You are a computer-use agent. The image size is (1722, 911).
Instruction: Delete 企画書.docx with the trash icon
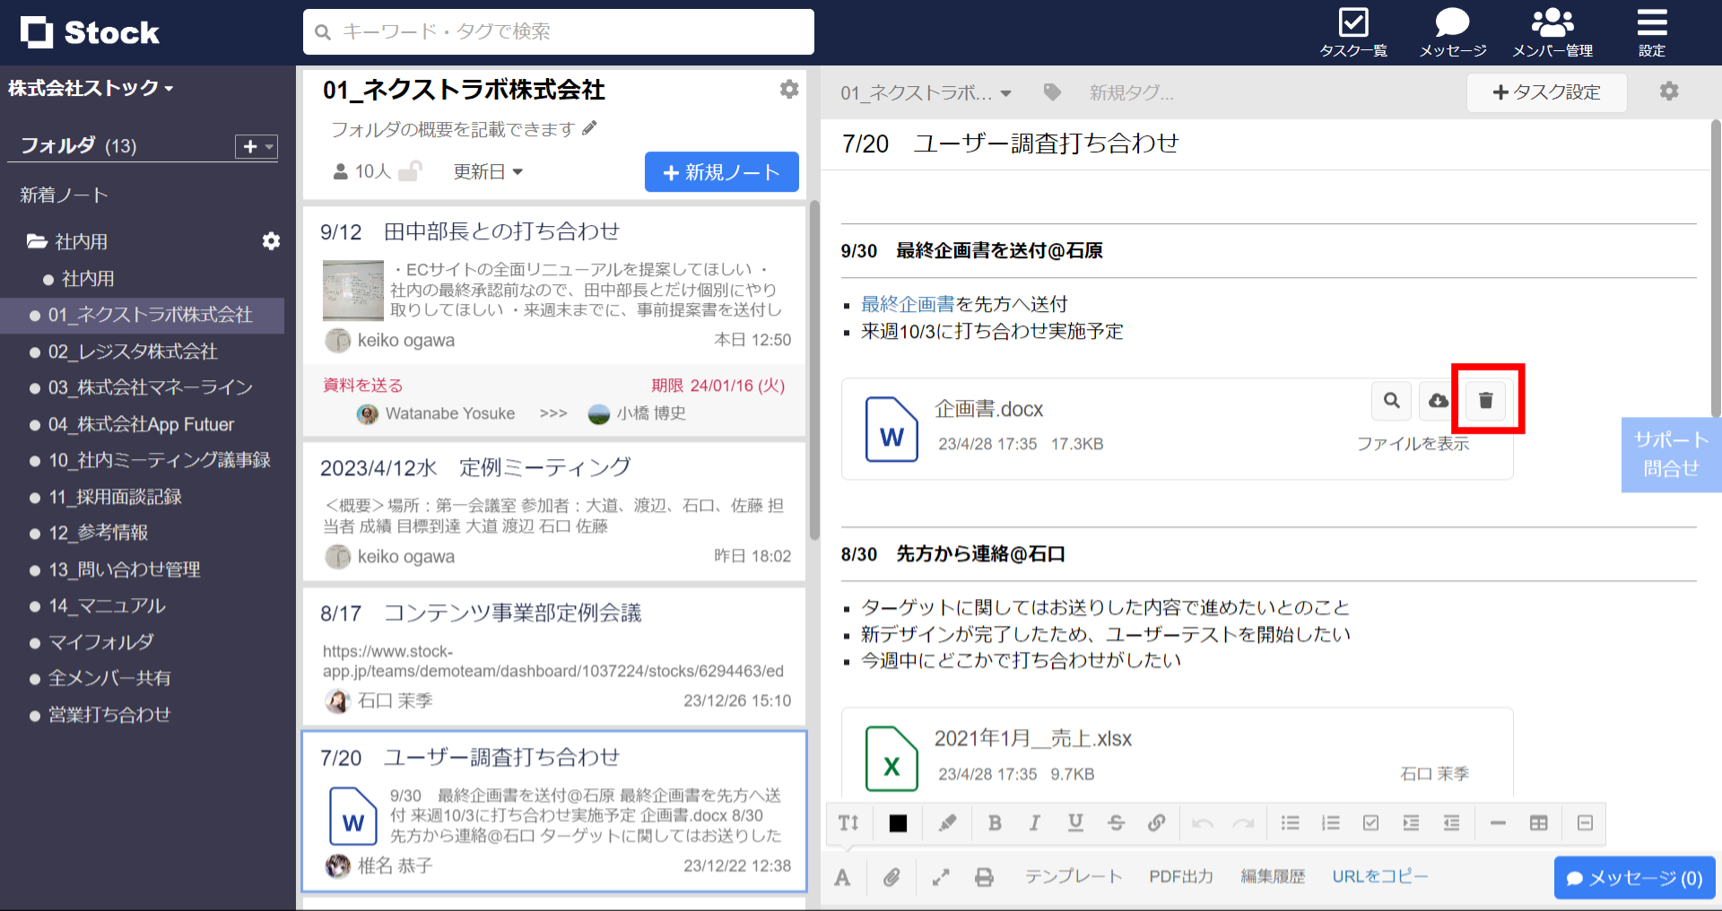click(1485, 401)
